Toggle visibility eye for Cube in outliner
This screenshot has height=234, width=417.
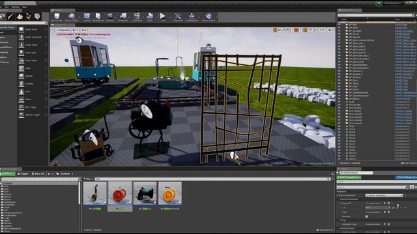click(x=339, y=101)
